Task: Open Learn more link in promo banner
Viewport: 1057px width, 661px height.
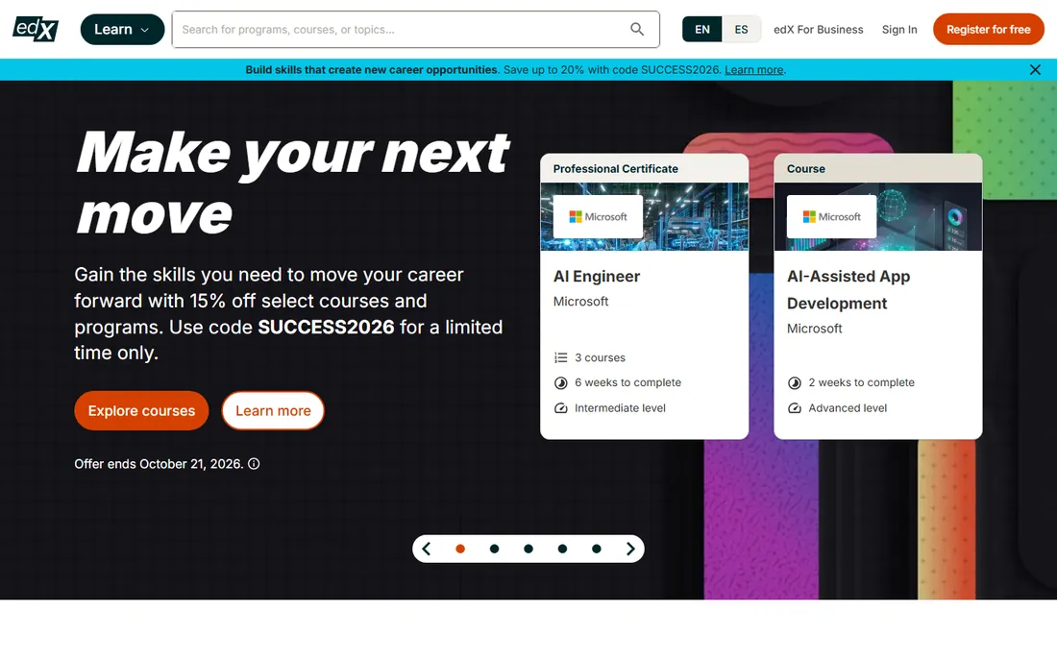Action: 753,69
